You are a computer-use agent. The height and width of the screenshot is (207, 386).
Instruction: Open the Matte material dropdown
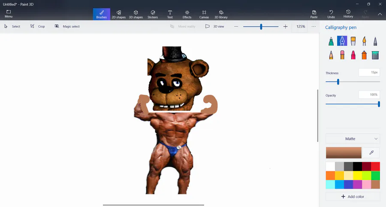click(353, 139)
